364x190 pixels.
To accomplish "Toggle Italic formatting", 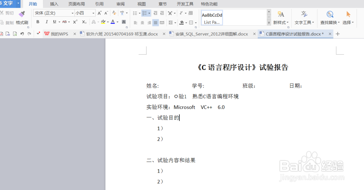I will pyautogui.click(x=47, y=22).
